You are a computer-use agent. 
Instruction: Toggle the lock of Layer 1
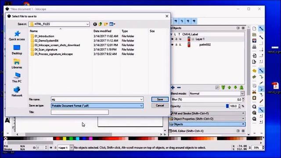176,39
